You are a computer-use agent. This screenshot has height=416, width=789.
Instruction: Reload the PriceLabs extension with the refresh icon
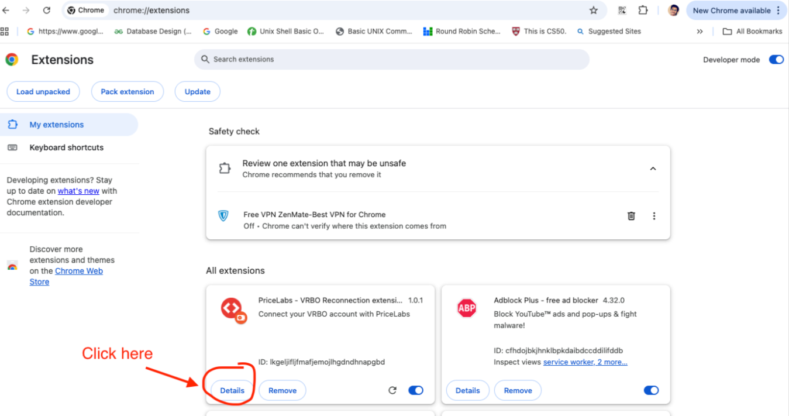(x=392, y=390)
